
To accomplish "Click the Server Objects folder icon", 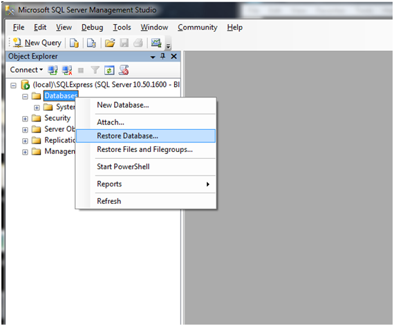I will [x=37, y=129].
